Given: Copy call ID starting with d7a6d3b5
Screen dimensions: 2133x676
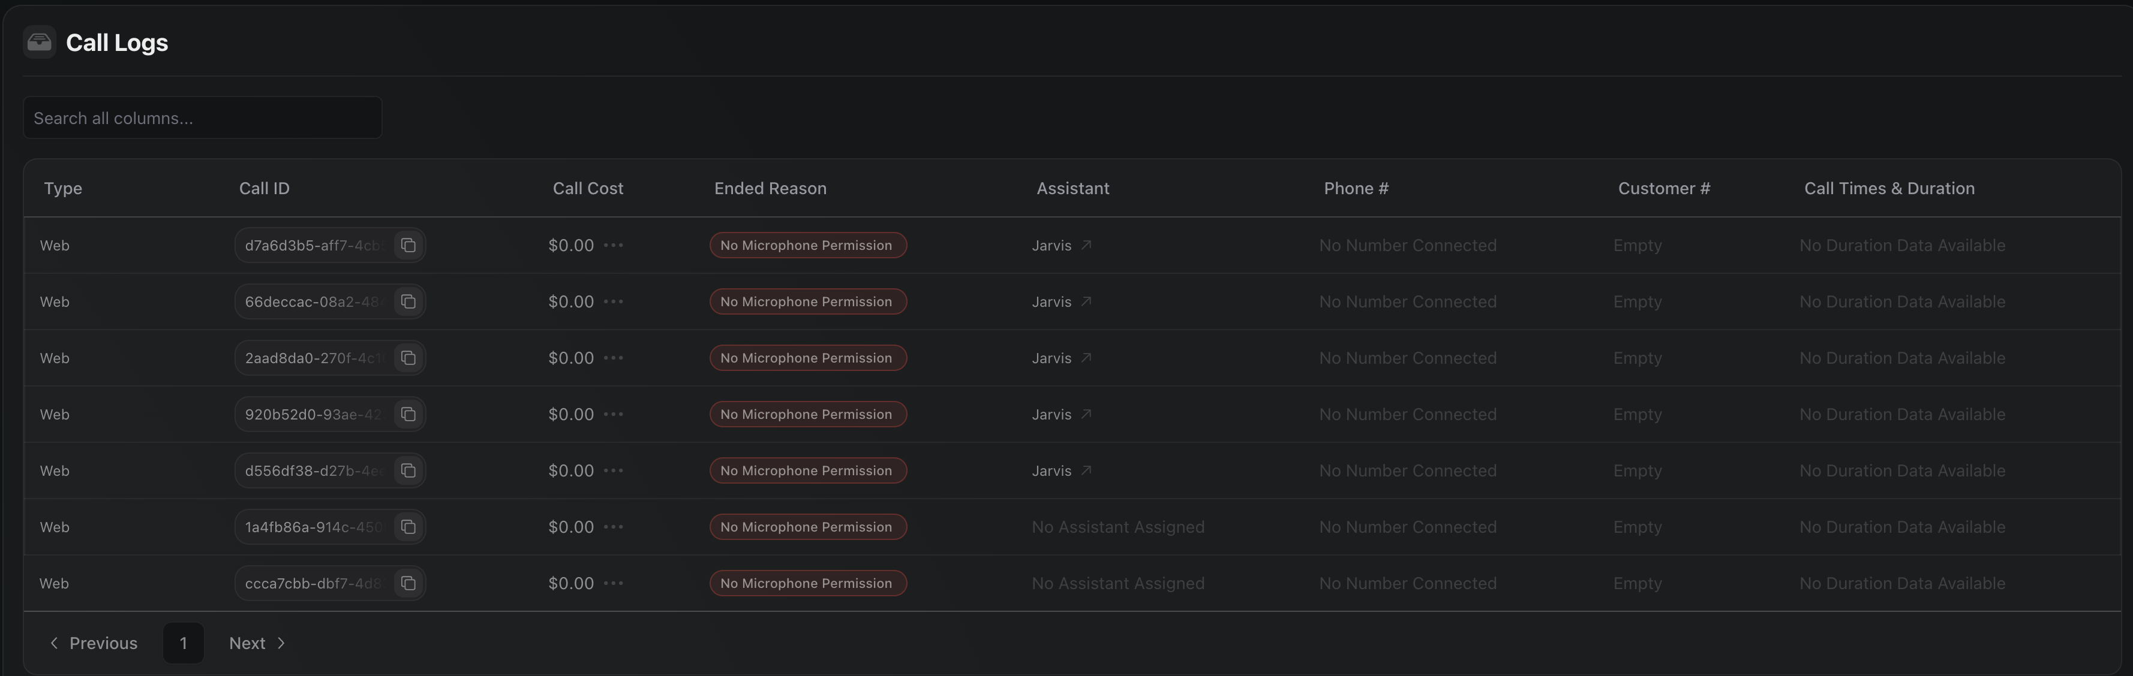Looking at the screenshot, I should (x=408, y=245).
